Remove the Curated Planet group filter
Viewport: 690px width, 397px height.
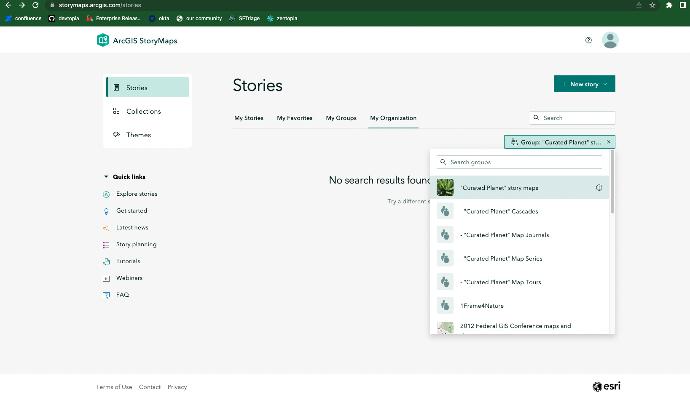coord(609,142)
